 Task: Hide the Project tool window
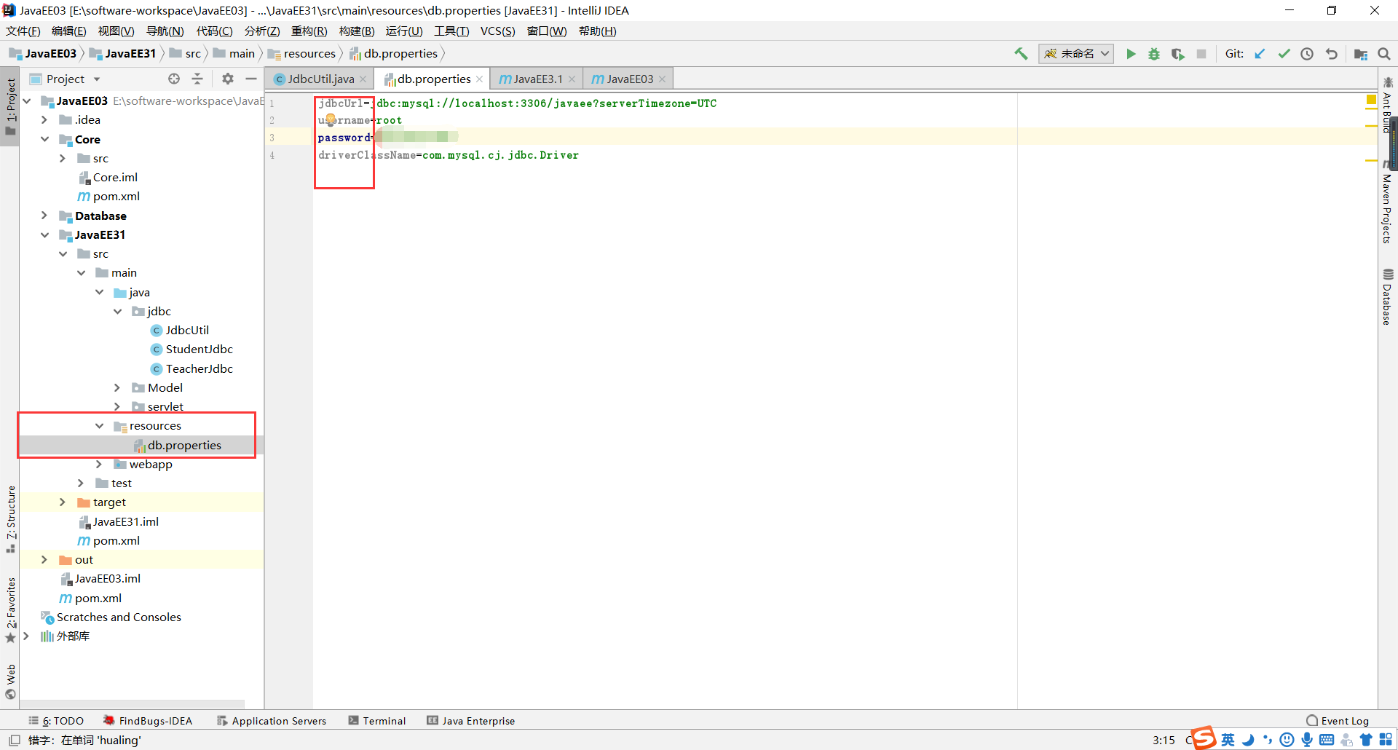click(x=251, y=79)
